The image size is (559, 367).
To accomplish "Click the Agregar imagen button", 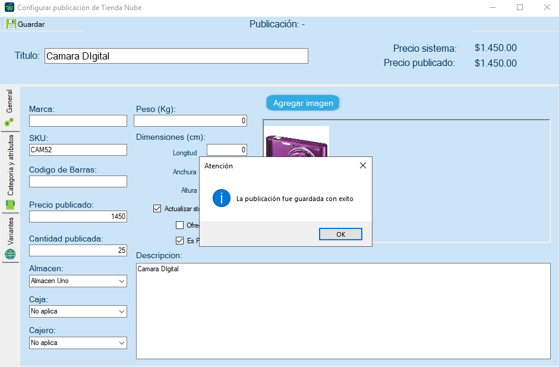I will 303,103.
